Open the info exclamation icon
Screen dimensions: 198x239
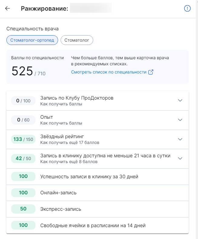pyautogui.click(x=187, y=9)
